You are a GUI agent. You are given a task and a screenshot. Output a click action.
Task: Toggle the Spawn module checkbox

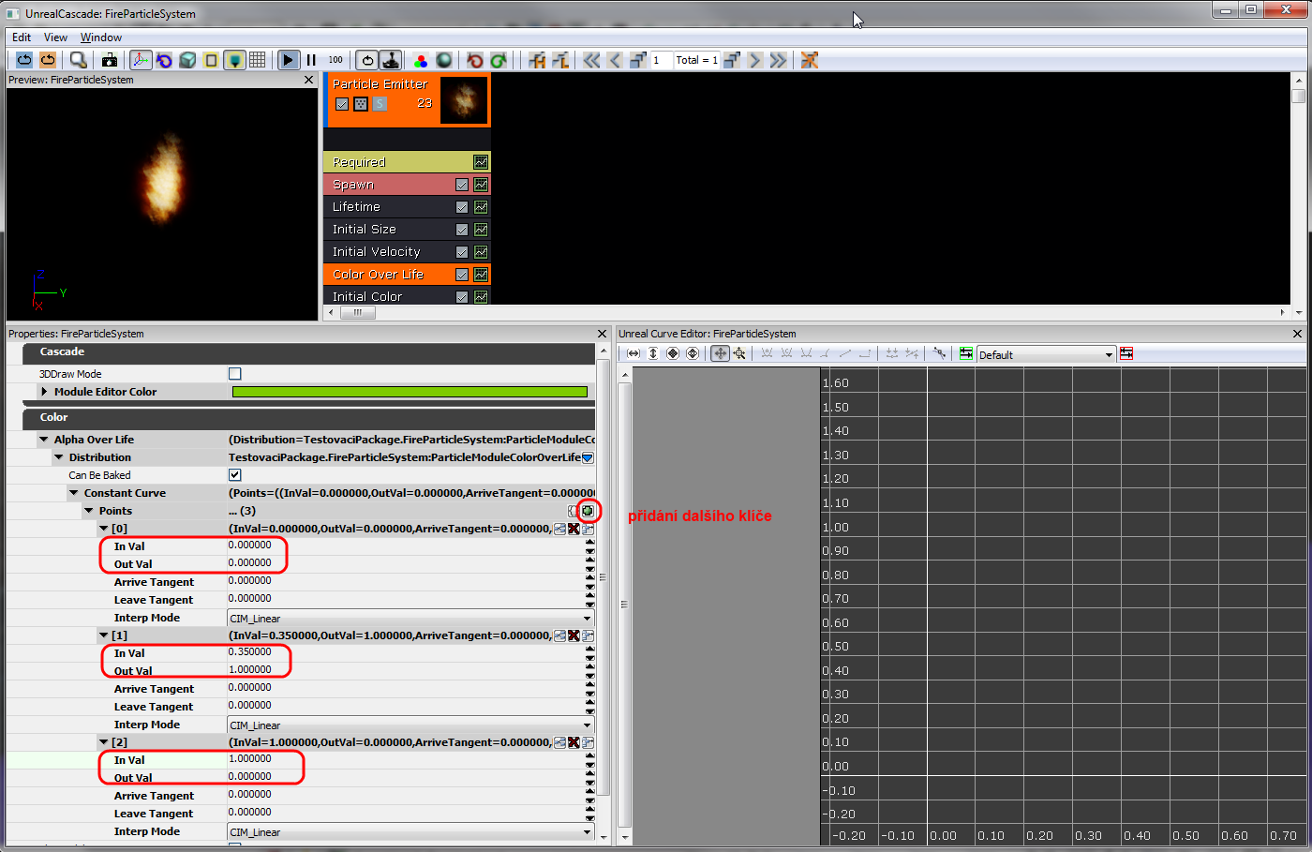click(x=462, y=185)
